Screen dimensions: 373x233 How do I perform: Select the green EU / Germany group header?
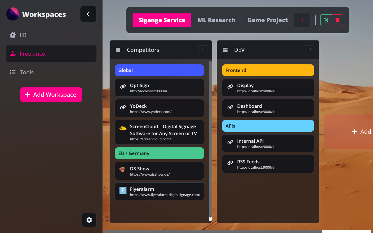[159, 153]
